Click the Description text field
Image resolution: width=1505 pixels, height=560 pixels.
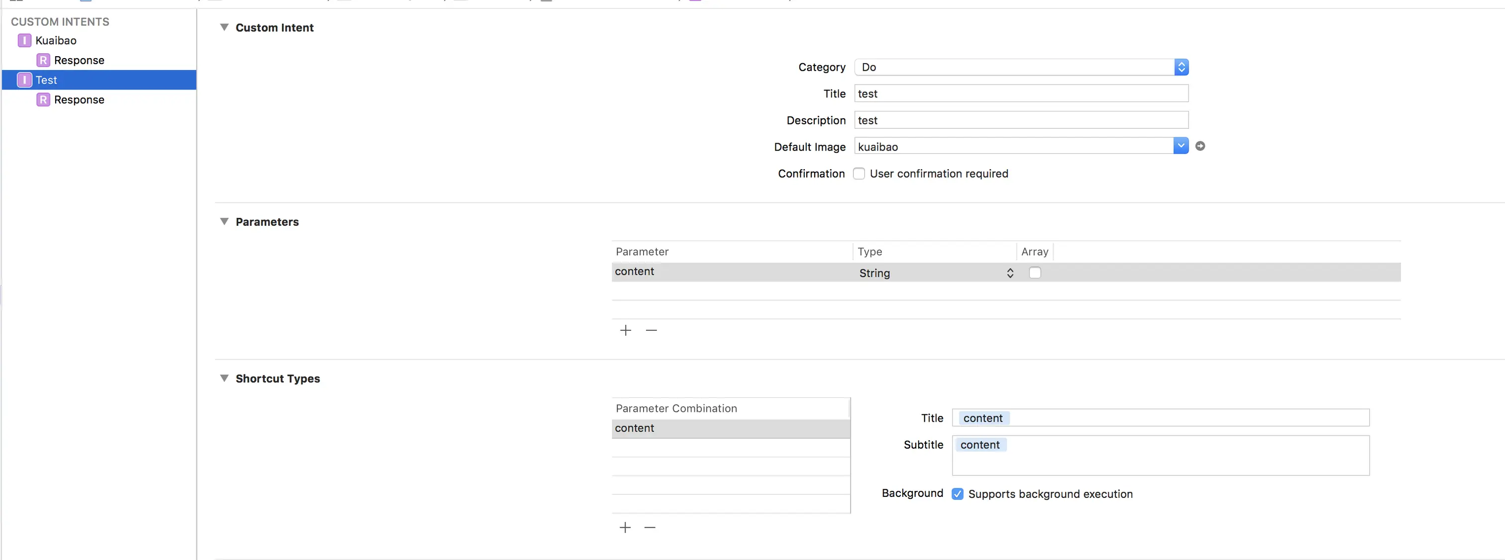click(1021, 120)
